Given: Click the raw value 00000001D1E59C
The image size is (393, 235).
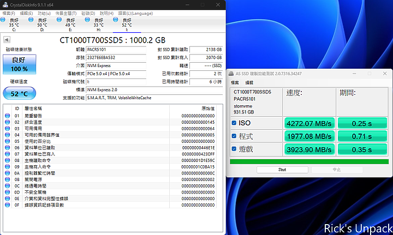Looking at the screenshot, I should (x=198, y=160).
